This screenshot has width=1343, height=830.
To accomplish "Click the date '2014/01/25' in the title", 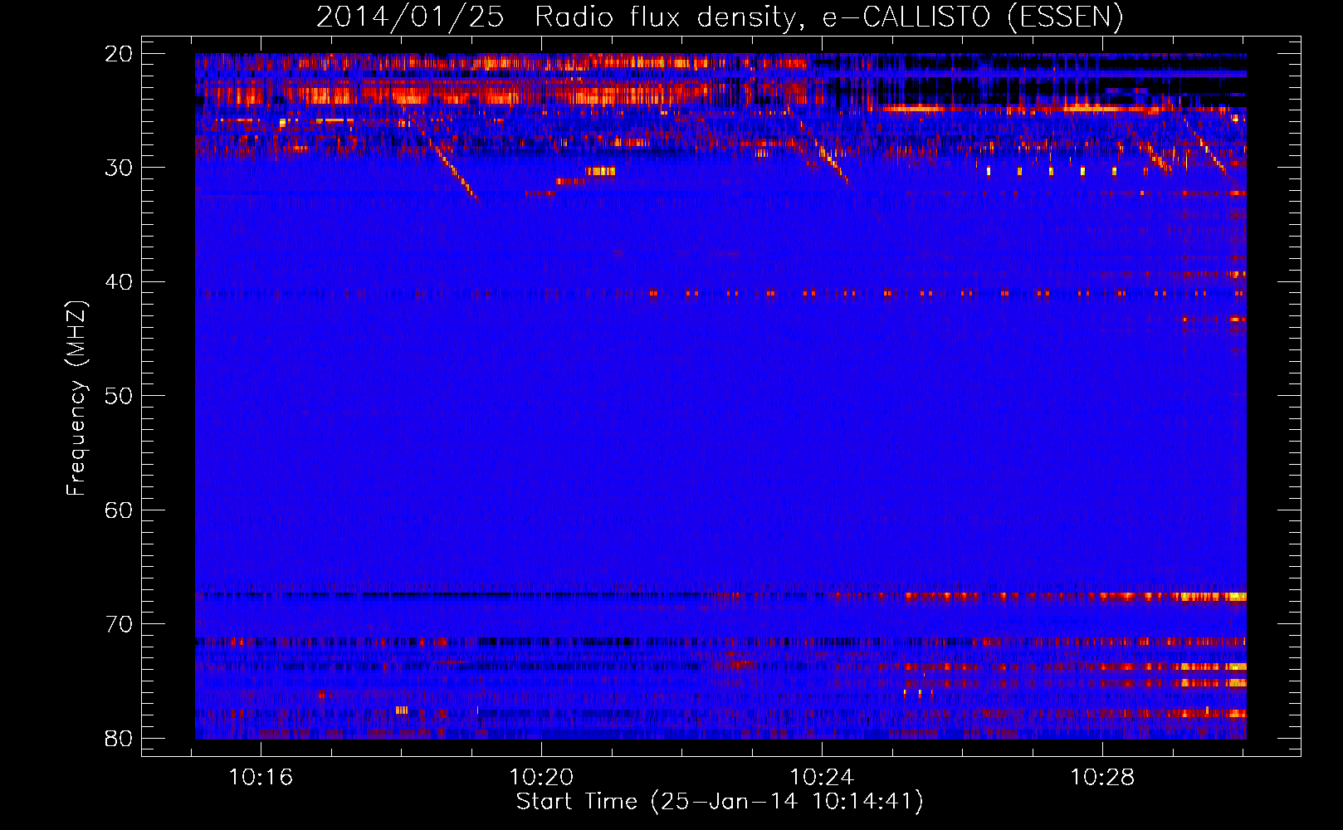I will pos(410,17).
